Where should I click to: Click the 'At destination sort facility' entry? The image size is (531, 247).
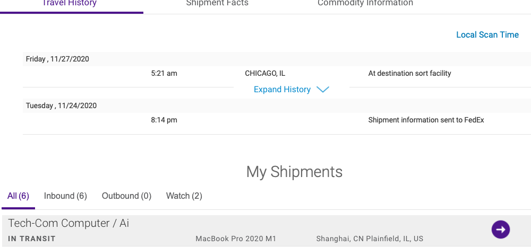(409, 74)
